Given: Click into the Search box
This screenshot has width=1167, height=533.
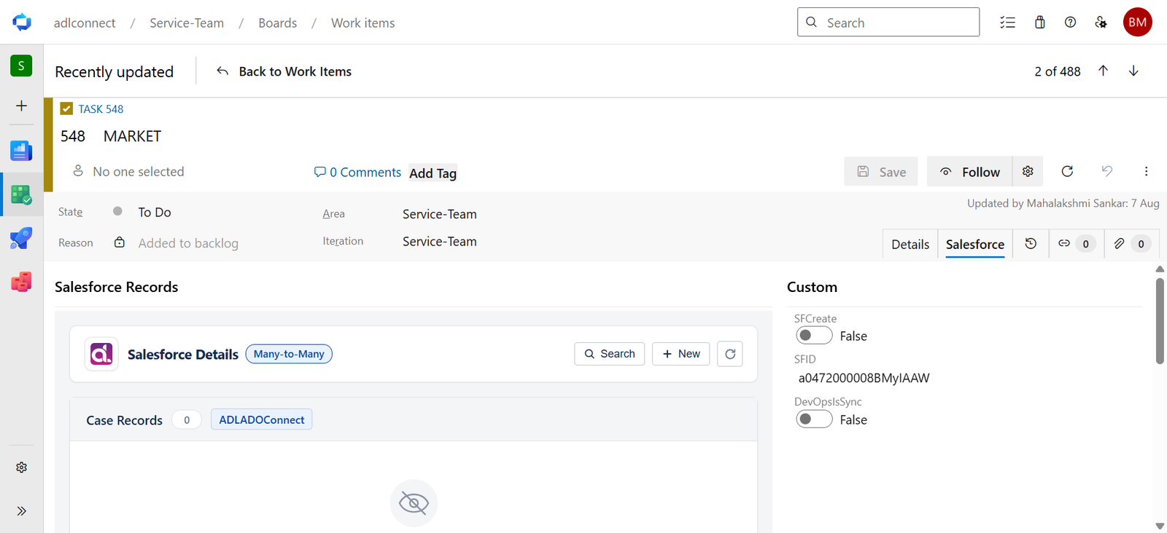Looking at the screenshot, I should [x=888, y=22].
